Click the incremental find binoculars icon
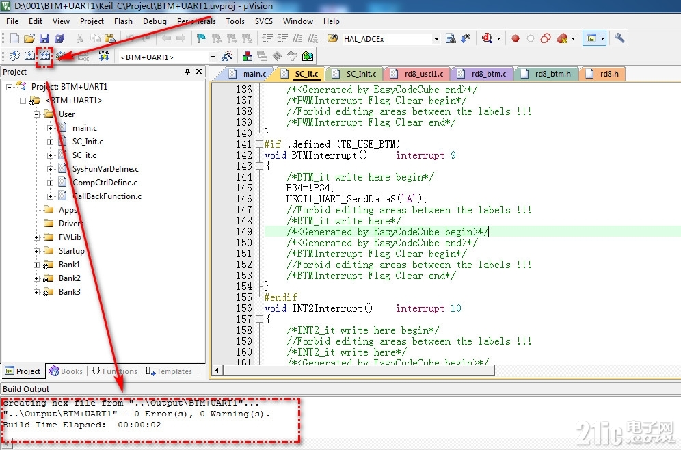 (466, 38)
